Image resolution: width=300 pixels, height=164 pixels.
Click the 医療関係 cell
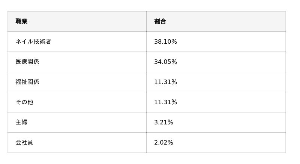pos(77,62)
